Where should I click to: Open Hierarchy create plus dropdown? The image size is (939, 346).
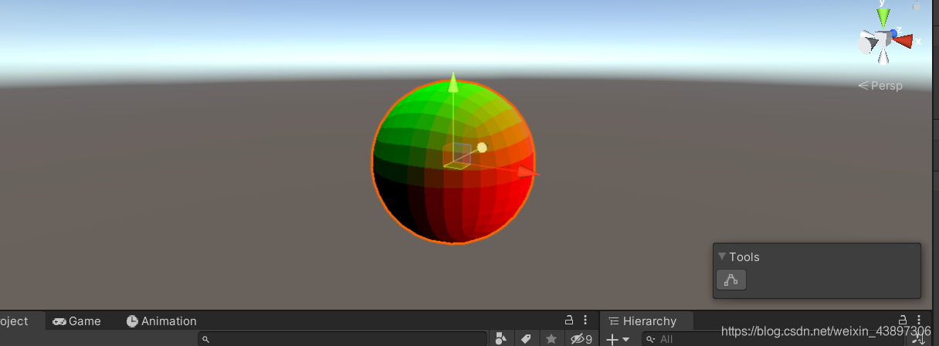618,339
